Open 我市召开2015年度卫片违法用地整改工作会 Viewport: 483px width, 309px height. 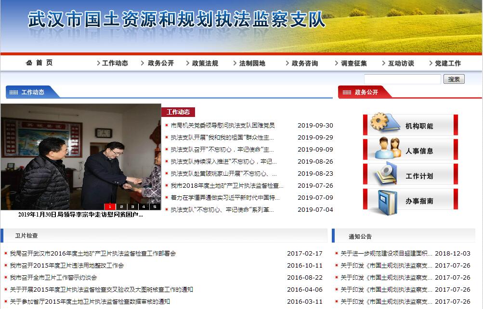point(67,265)
